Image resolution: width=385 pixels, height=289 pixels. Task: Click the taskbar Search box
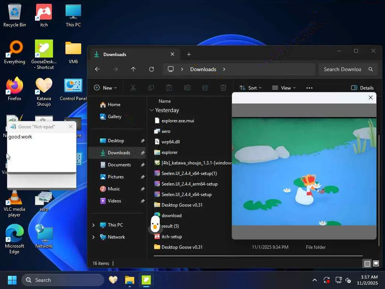63,280
